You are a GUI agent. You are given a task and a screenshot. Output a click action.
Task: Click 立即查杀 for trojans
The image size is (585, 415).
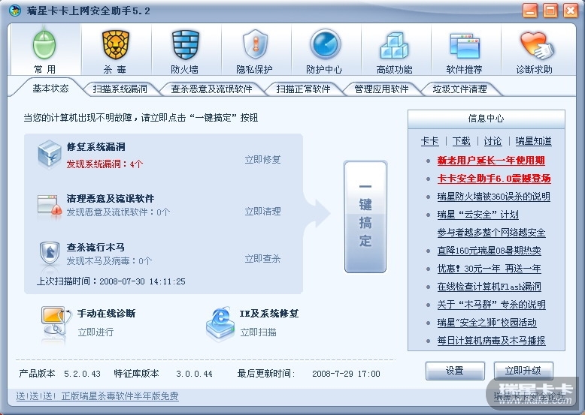click(262, 259)
